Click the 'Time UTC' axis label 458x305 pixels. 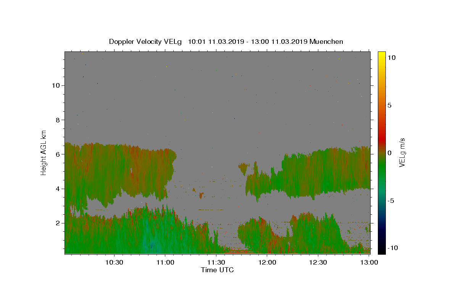[x=217, y=270]
